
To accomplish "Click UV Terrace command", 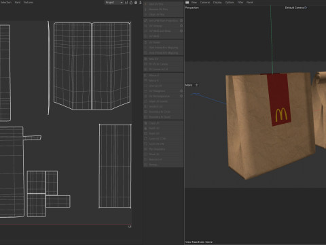I will tap(164, 42).
